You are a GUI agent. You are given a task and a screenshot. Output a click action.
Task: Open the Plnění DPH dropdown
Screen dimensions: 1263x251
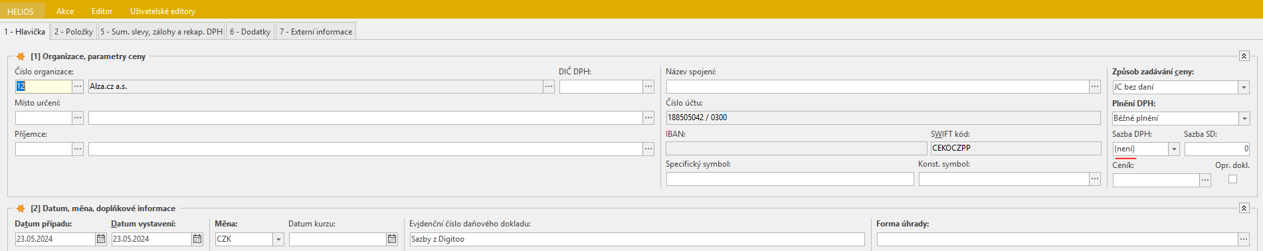1244,118
